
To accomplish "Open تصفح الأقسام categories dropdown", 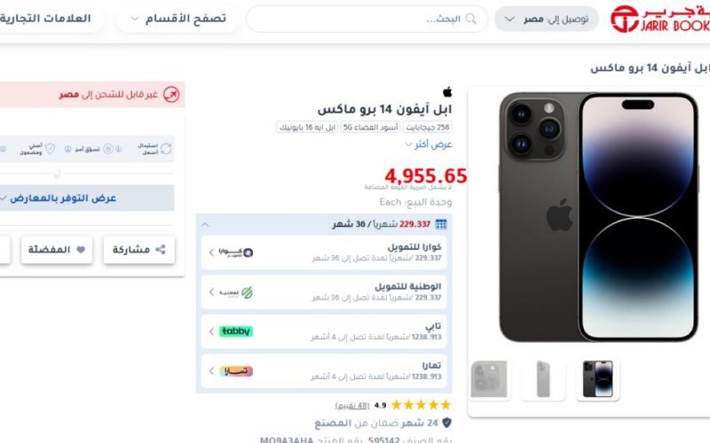I will [178, 19].
